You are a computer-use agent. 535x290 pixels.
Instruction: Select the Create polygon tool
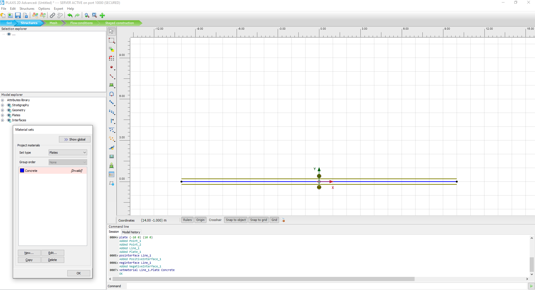[x=111, y=85]
